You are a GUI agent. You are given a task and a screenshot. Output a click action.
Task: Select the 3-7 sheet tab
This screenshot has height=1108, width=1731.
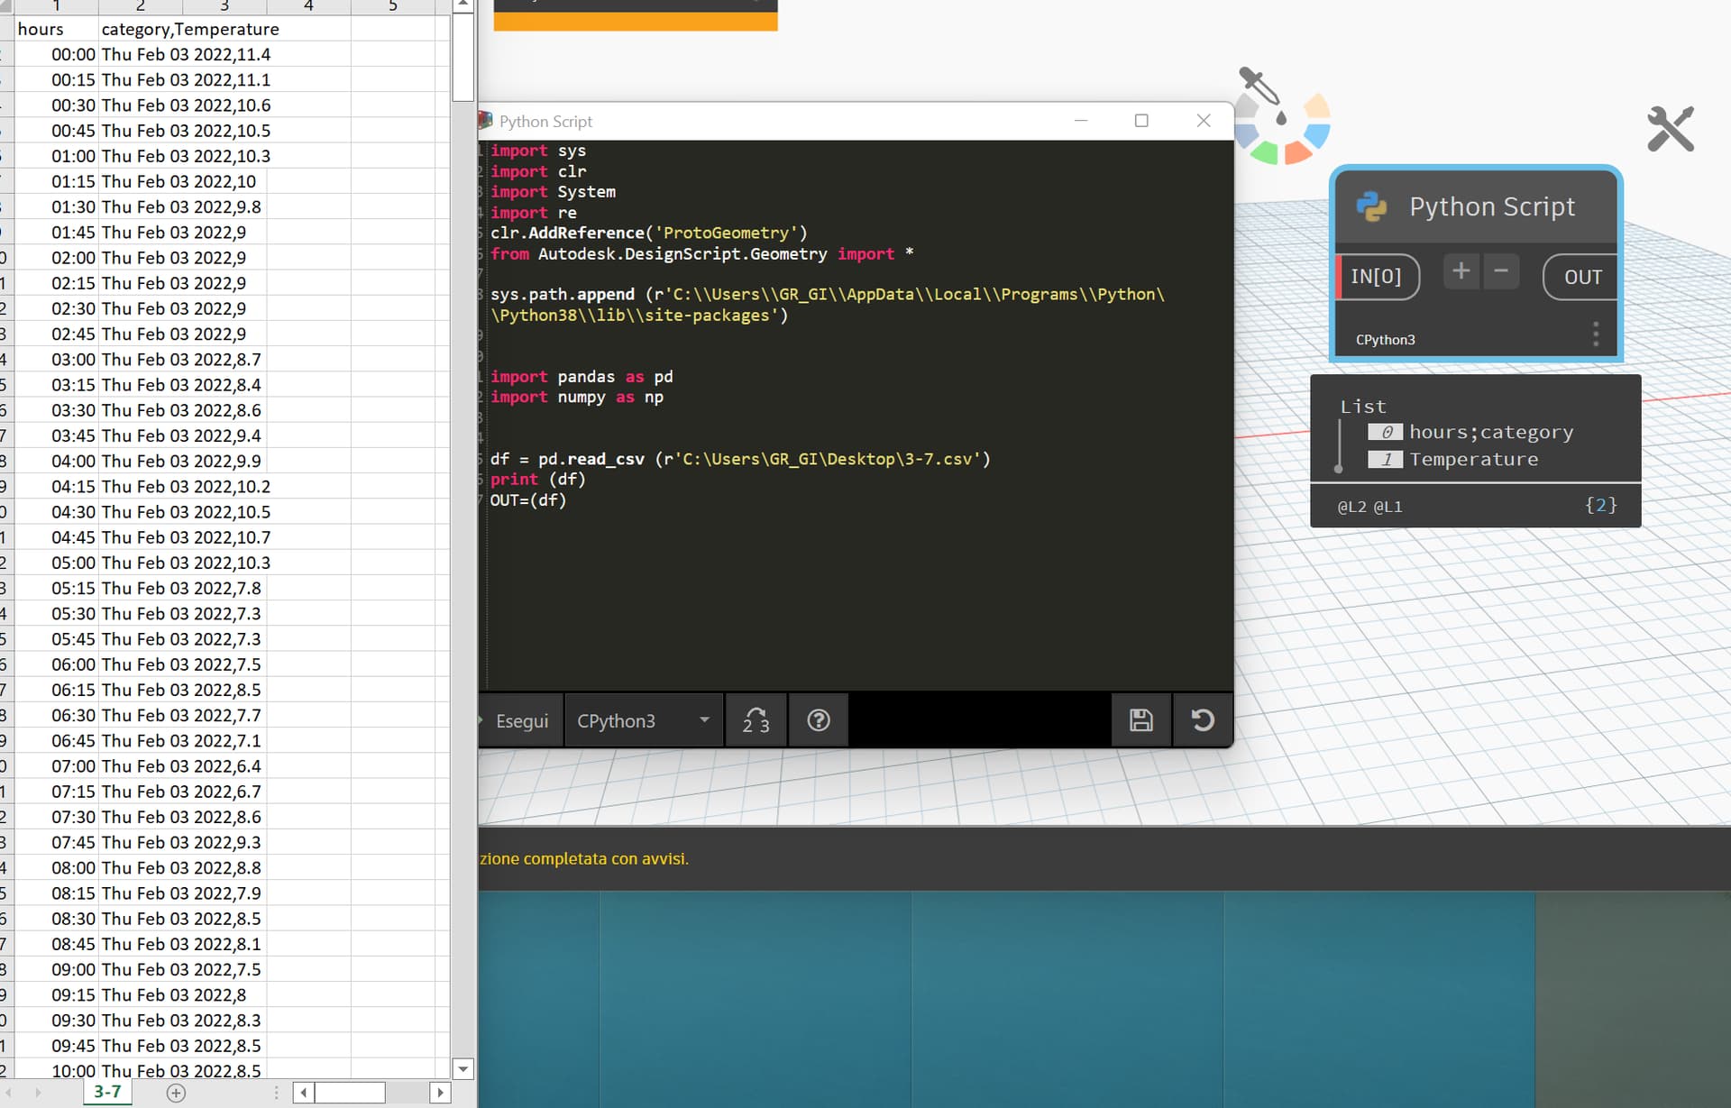107,1092
